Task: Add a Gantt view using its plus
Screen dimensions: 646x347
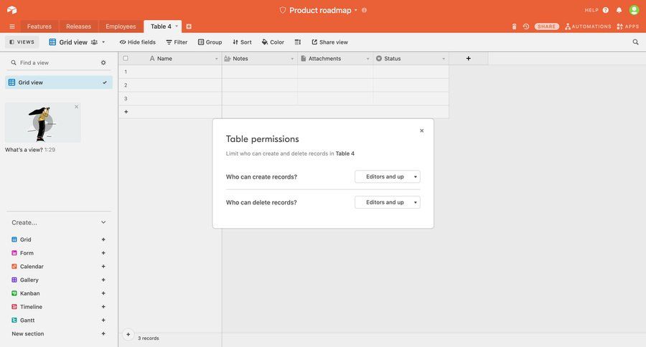Action: pos(103,320)
